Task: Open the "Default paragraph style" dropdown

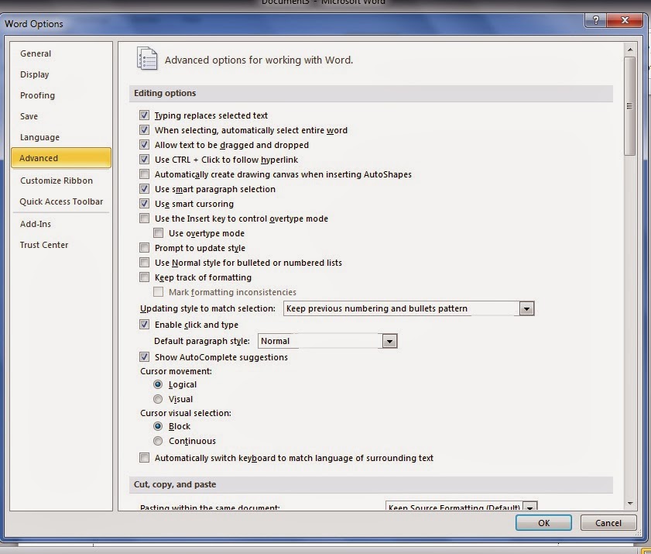Action: [390, 340]
